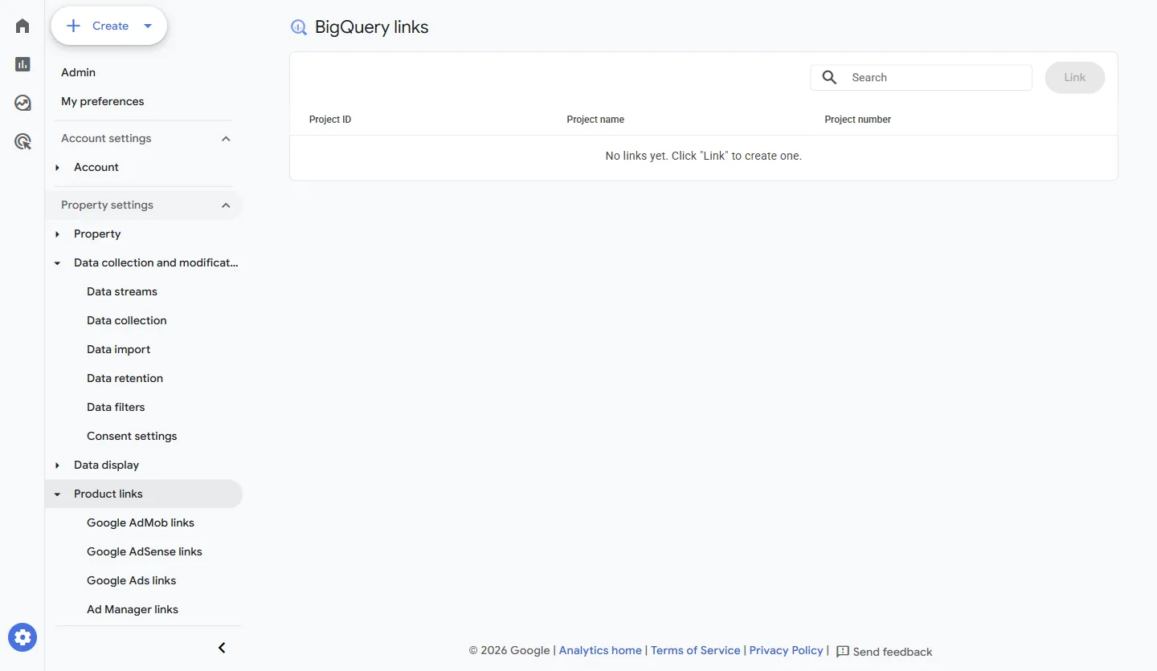Image resolution: width=1157 pixels, height=671 pixels.
Task: Open Ad Manager links
Action: (x=133, y=609)
